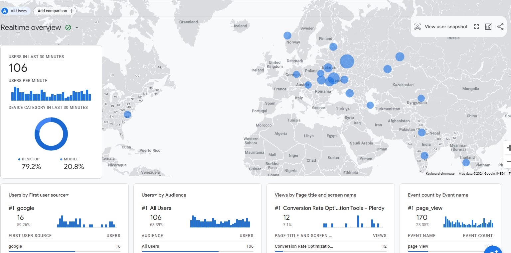This screenshot has width=511, height=253.
Task: Click the View user snapshot icon
Action: tap(417, 27)
